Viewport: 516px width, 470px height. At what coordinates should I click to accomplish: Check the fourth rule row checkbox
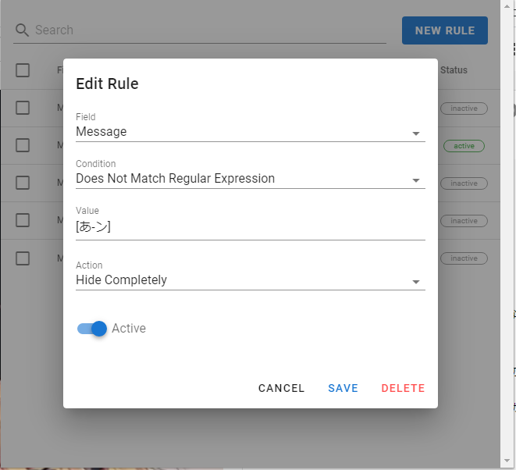point(23,220)
